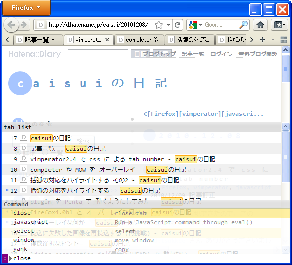292x265 pixels.
Task: Focus the Hatena header search box
Action: [98, 54]
